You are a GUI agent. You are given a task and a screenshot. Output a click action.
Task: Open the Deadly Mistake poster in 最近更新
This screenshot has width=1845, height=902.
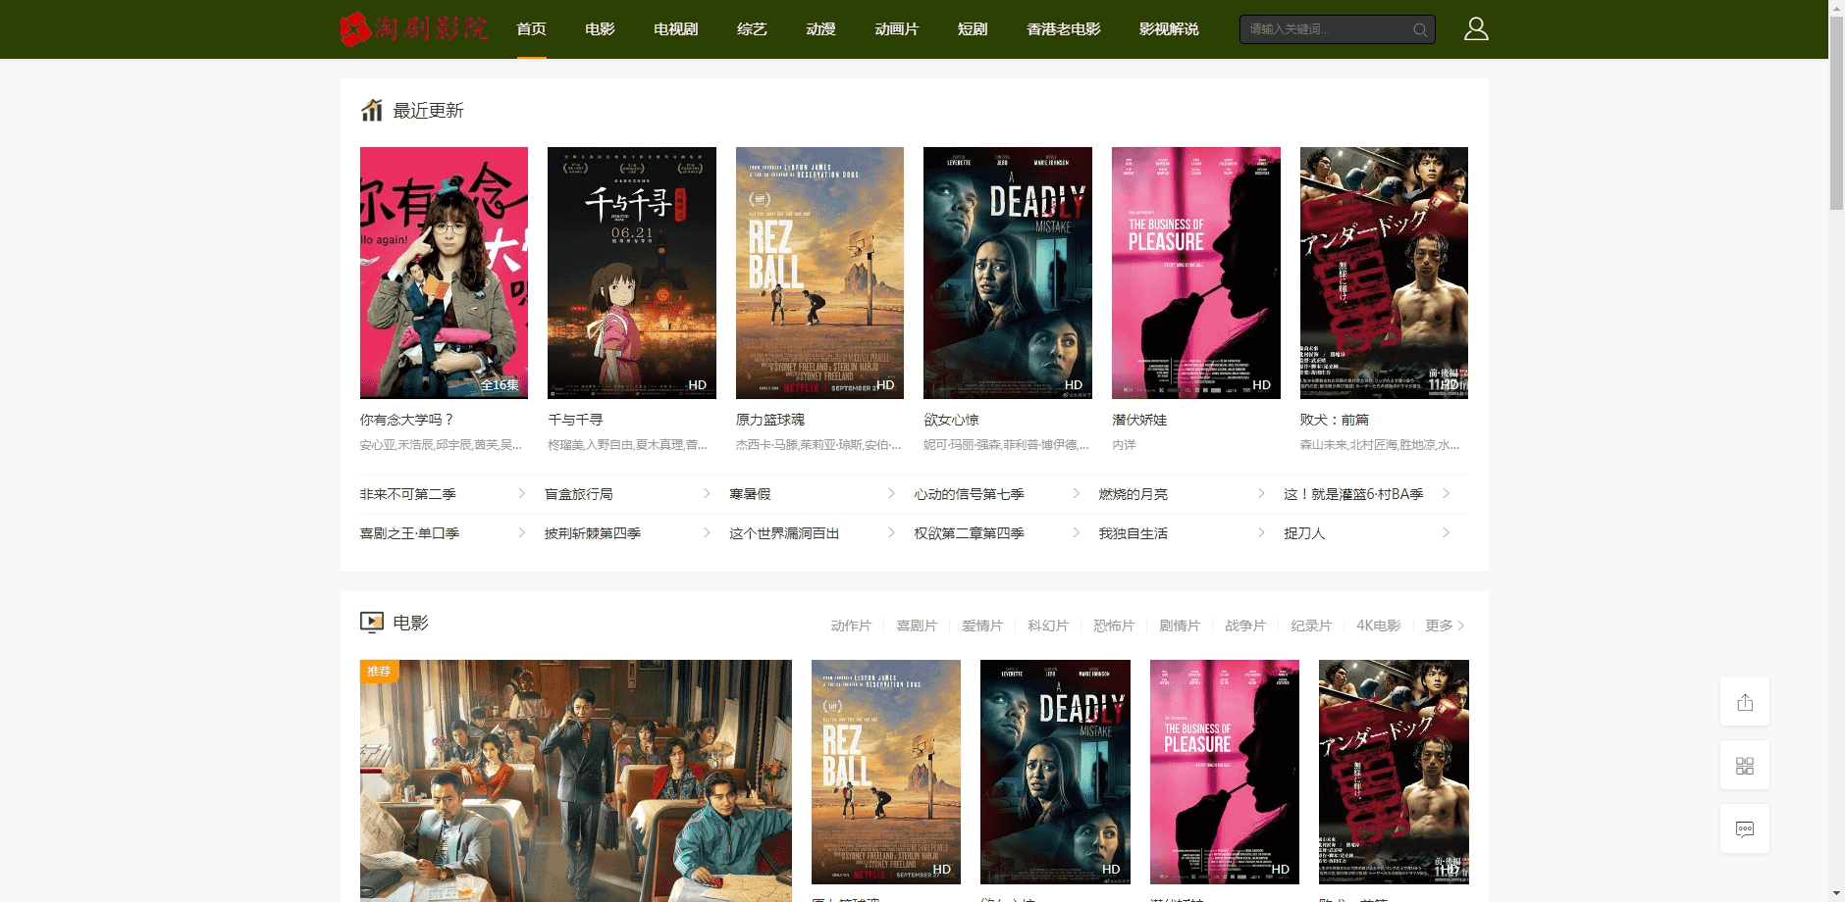click(1008, 273)
